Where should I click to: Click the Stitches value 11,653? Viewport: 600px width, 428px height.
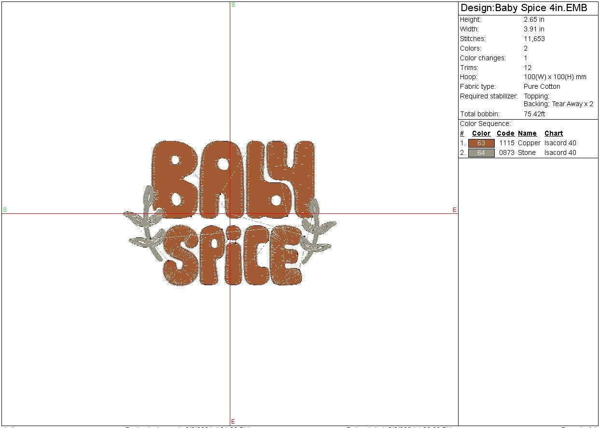point(534,39)
